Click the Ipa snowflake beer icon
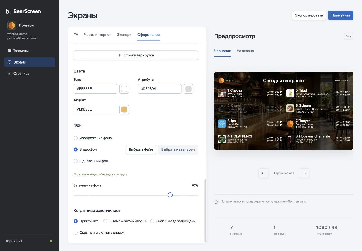The height and width of the screenshot is (251, 362). point(222,124)
